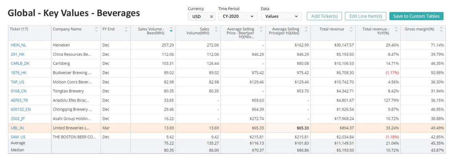This screenshot has height=160, width=451.
Task: Select the Anadolu Efes company cell
Action: [x=76, y=100]
